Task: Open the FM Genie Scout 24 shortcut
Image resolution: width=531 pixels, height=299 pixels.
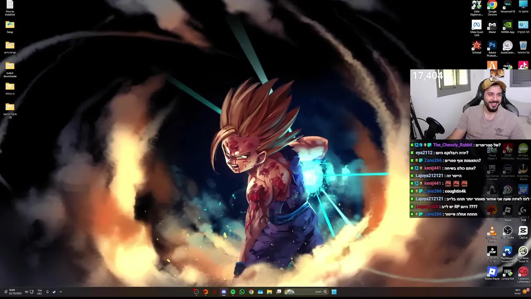Action: click(x=523, y=254)
